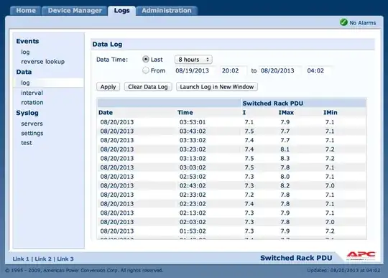
Task: Select the From radio button
Action: 146,70
